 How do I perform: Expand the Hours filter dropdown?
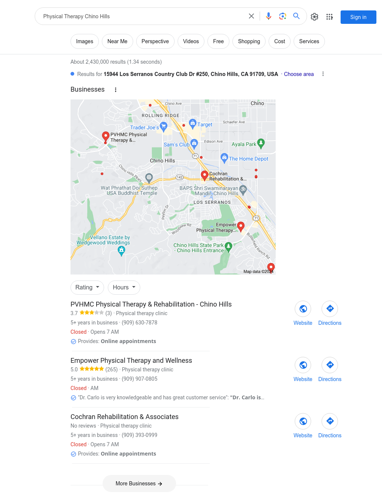pyautogui.click(x=124, y=288)
